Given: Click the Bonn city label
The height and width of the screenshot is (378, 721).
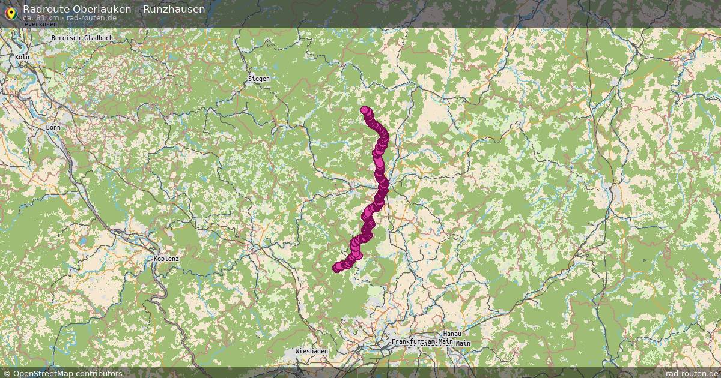Looking at the screenshot, I should click(x=53, y=128).
